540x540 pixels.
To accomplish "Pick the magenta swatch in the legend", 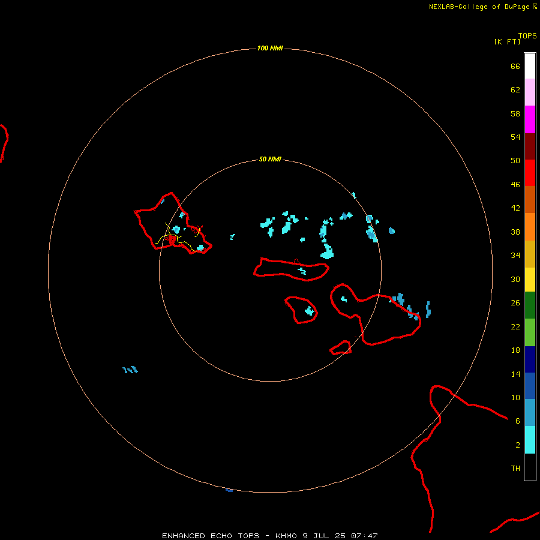I will 530,119.
